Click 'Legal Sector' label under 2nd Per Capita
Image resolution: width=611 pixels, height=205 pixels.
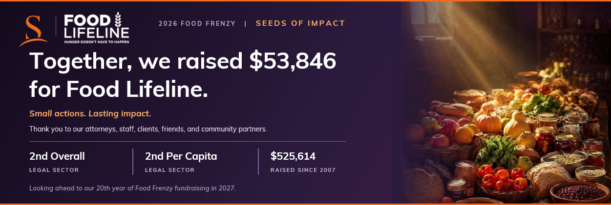tap(169, 170)
